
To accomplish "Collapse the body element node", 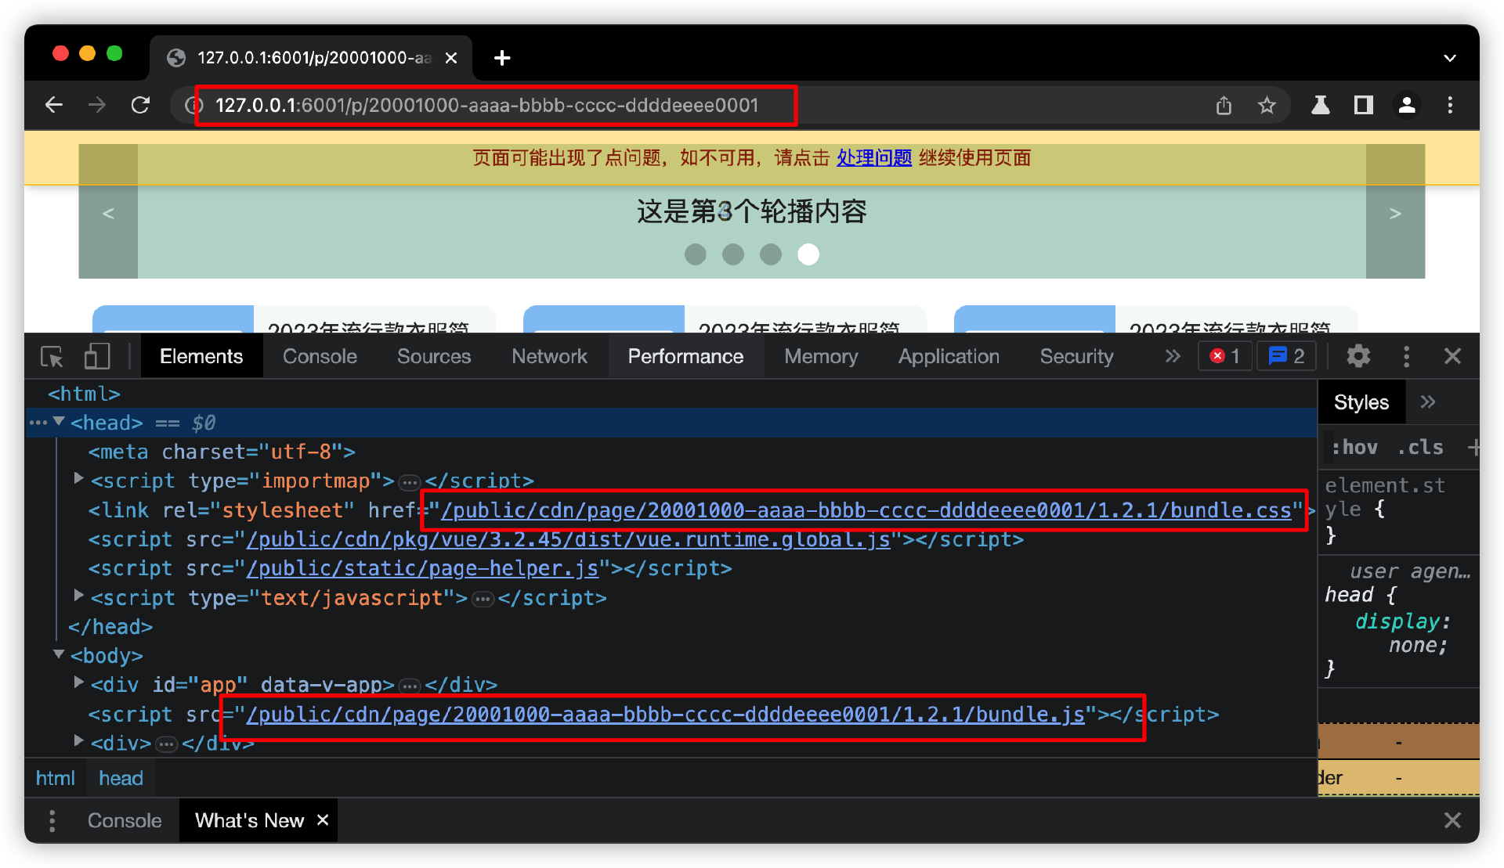I will pyautogui.click(x=59, y=654).
